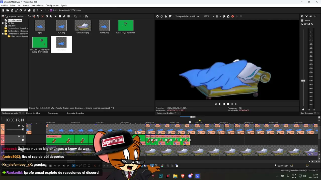The image size is (321, 180).
Task: Open Inicio de sesión del VEGAS Hub
Action: coord(65,10)
